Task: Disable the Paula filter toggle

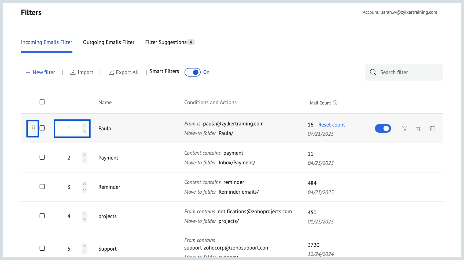Action: click(383, 128)
